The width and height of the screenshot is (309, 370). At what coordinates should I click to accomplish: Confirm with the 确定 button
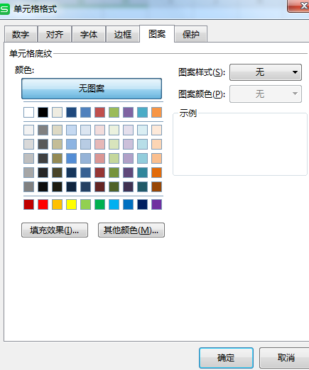coord(226,358)
